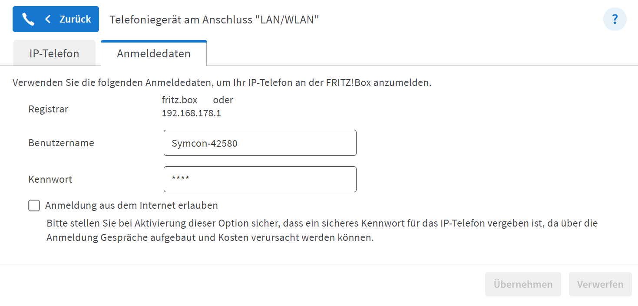Go back using the Zurück label
Image resolution: width=638 pixels, height=306 pixels.
pyautogui.click(x=76, y=19)
